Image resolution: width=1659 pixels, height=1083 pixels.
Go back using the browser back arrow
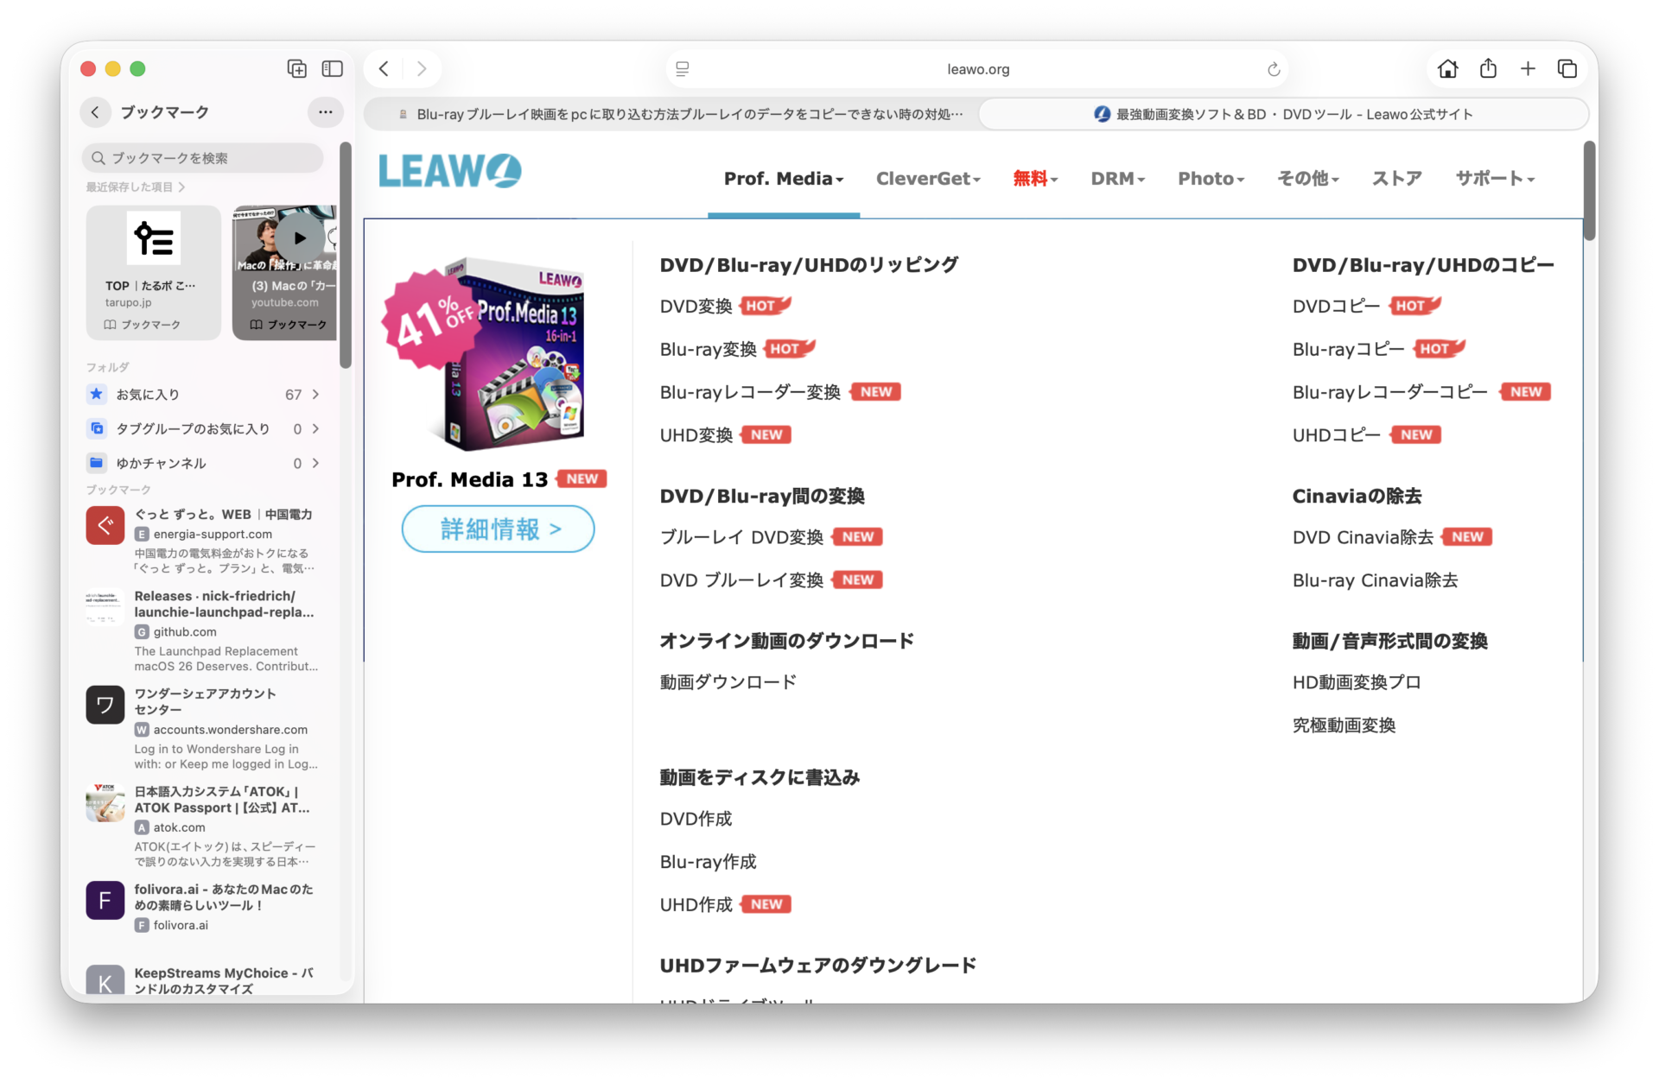click(384, 69)
